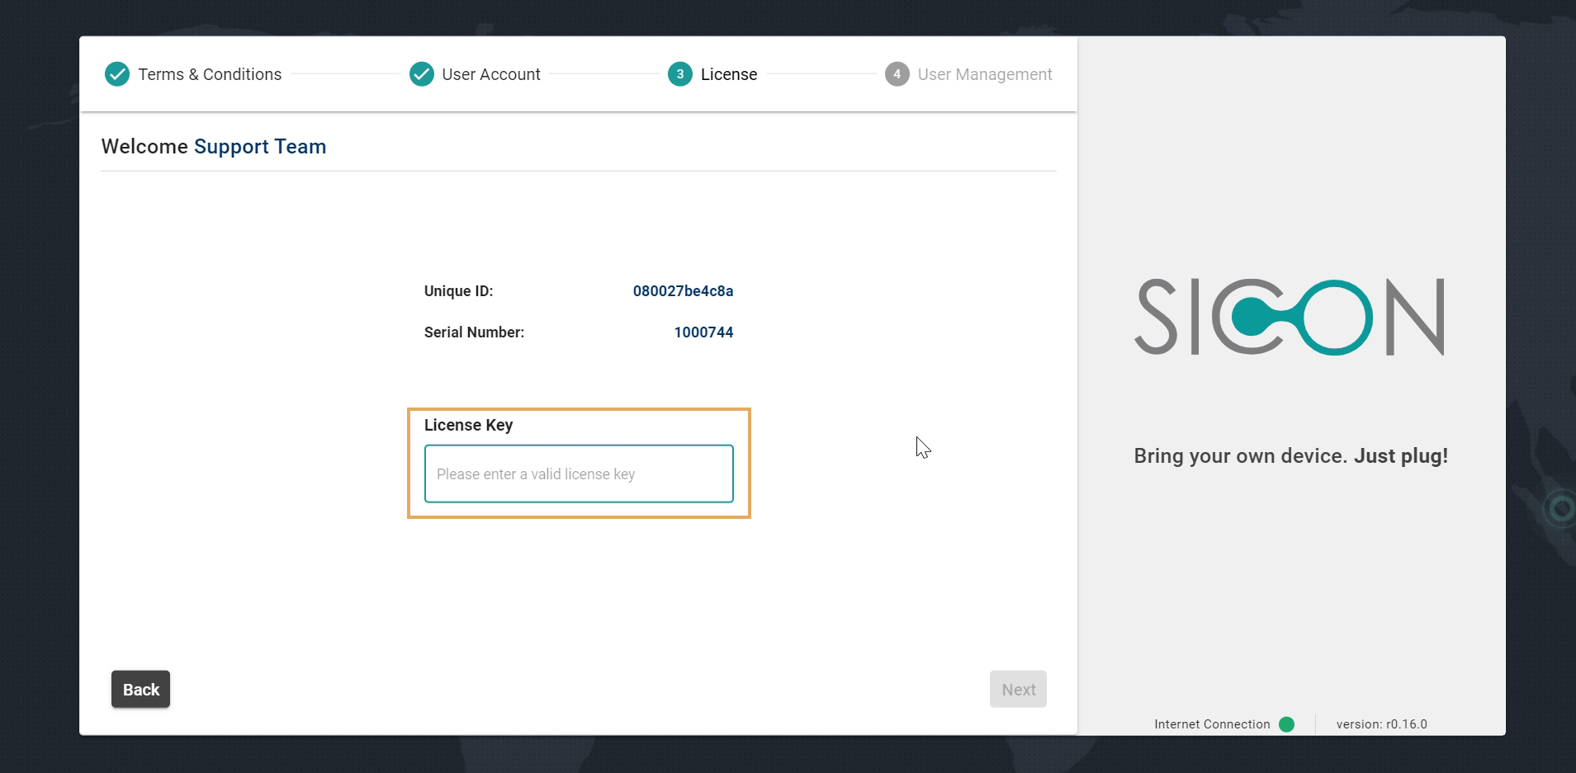Click the Unique ID value 080027be4c8a
This screenshot has height=773, width=1576.
683,291
